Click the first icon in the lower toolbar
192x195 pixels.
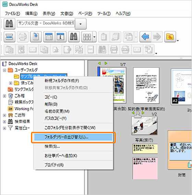tap(10, 49)
